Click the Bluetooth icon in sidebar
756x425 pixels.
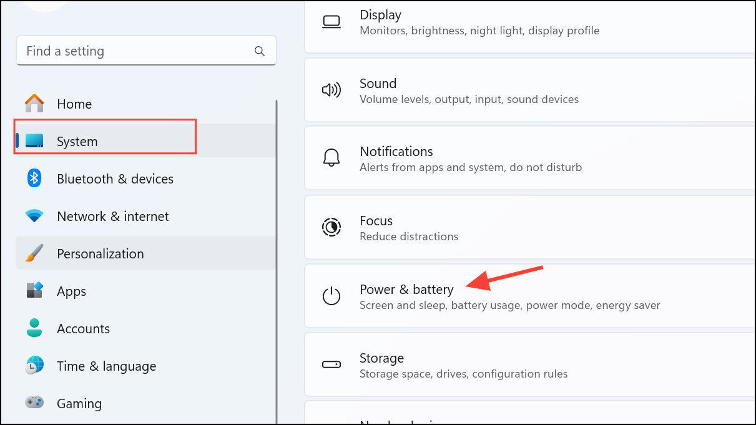click(x=34, y=178)
